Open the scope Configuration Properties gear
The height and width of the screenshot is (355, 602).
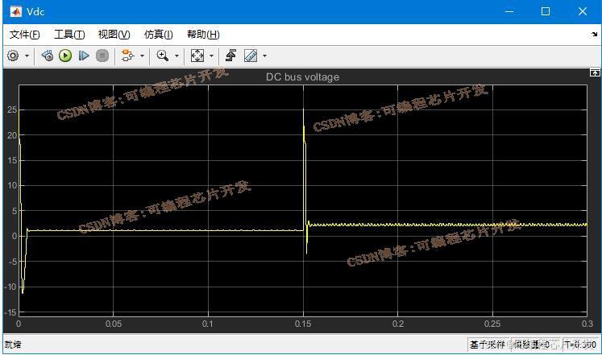click(13, 56)
